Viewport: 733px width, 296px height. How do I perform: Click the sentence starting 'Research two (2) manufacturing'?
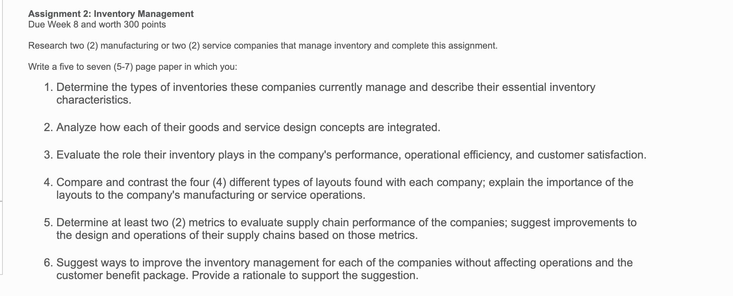point(263,46)
